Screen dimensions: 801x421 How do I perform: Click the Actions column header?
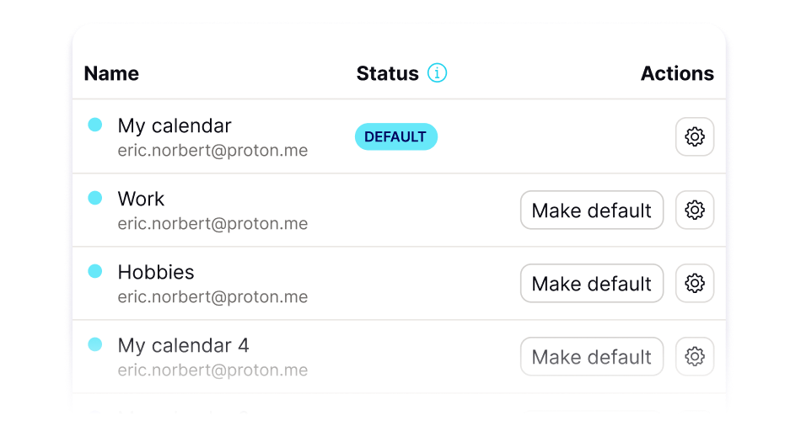(x=677, y=73)
